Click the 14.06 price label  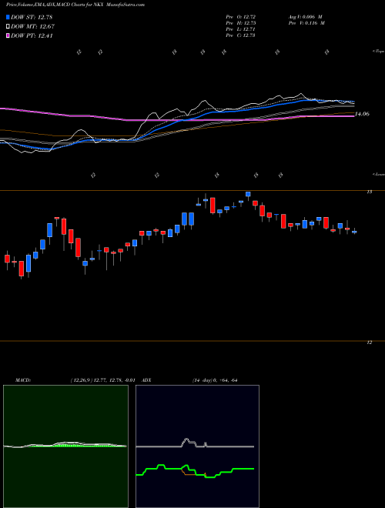pyautogui.click(x=362, y=114)
